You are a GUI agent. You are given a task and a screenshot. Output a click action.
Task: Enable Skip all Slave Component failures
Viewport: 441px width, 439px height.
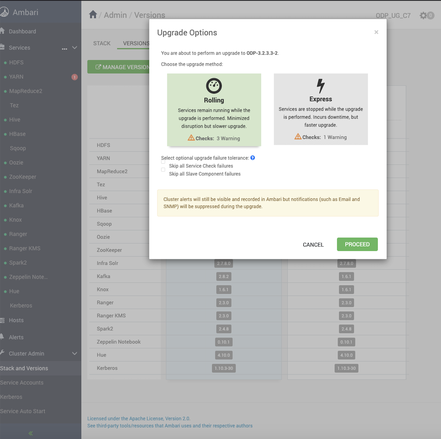(163, 170)
